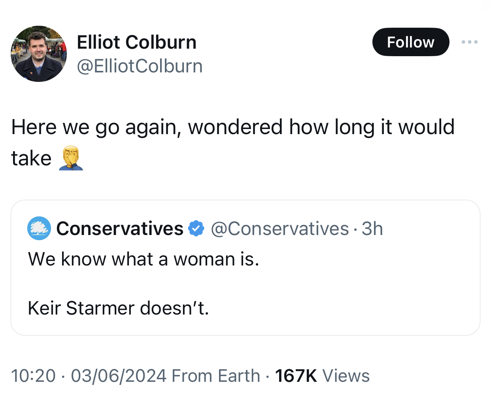
Task: Click the 3h timestamp on quoted tweet
Action: 372,229
